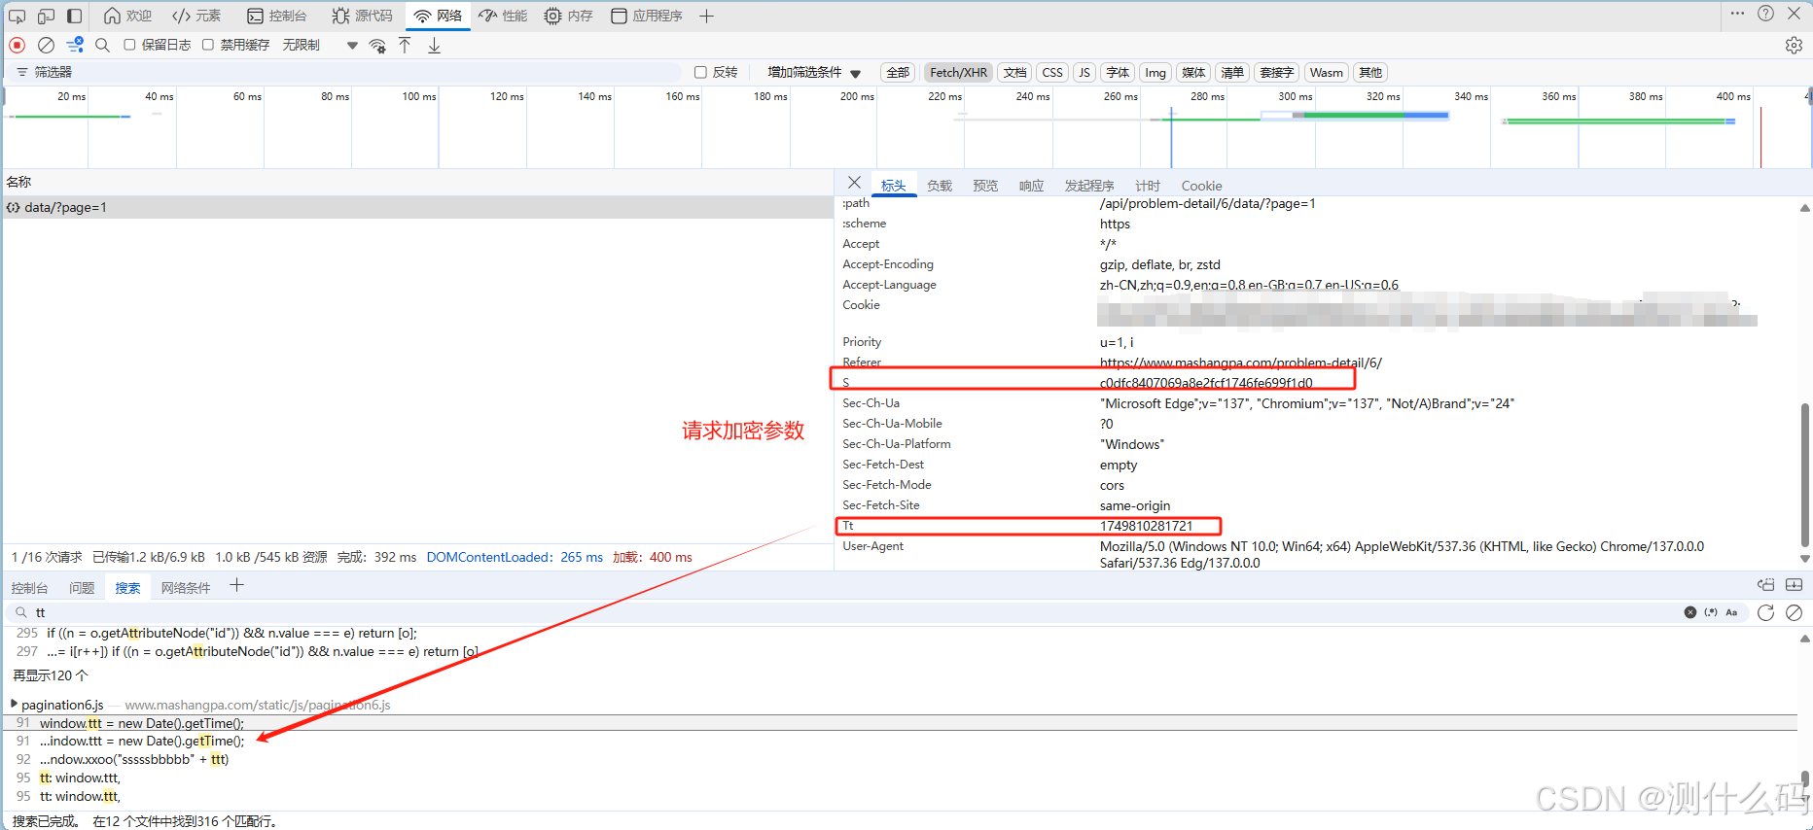Expand the 120 more results link
This screenshot has width=1813, height=830.
(51, 674)
